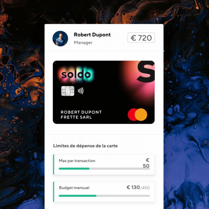Image resolution: width=209 pixels, height=209 pixels.
Task: Click the Manager role label
Action: (x=83, y=43)
